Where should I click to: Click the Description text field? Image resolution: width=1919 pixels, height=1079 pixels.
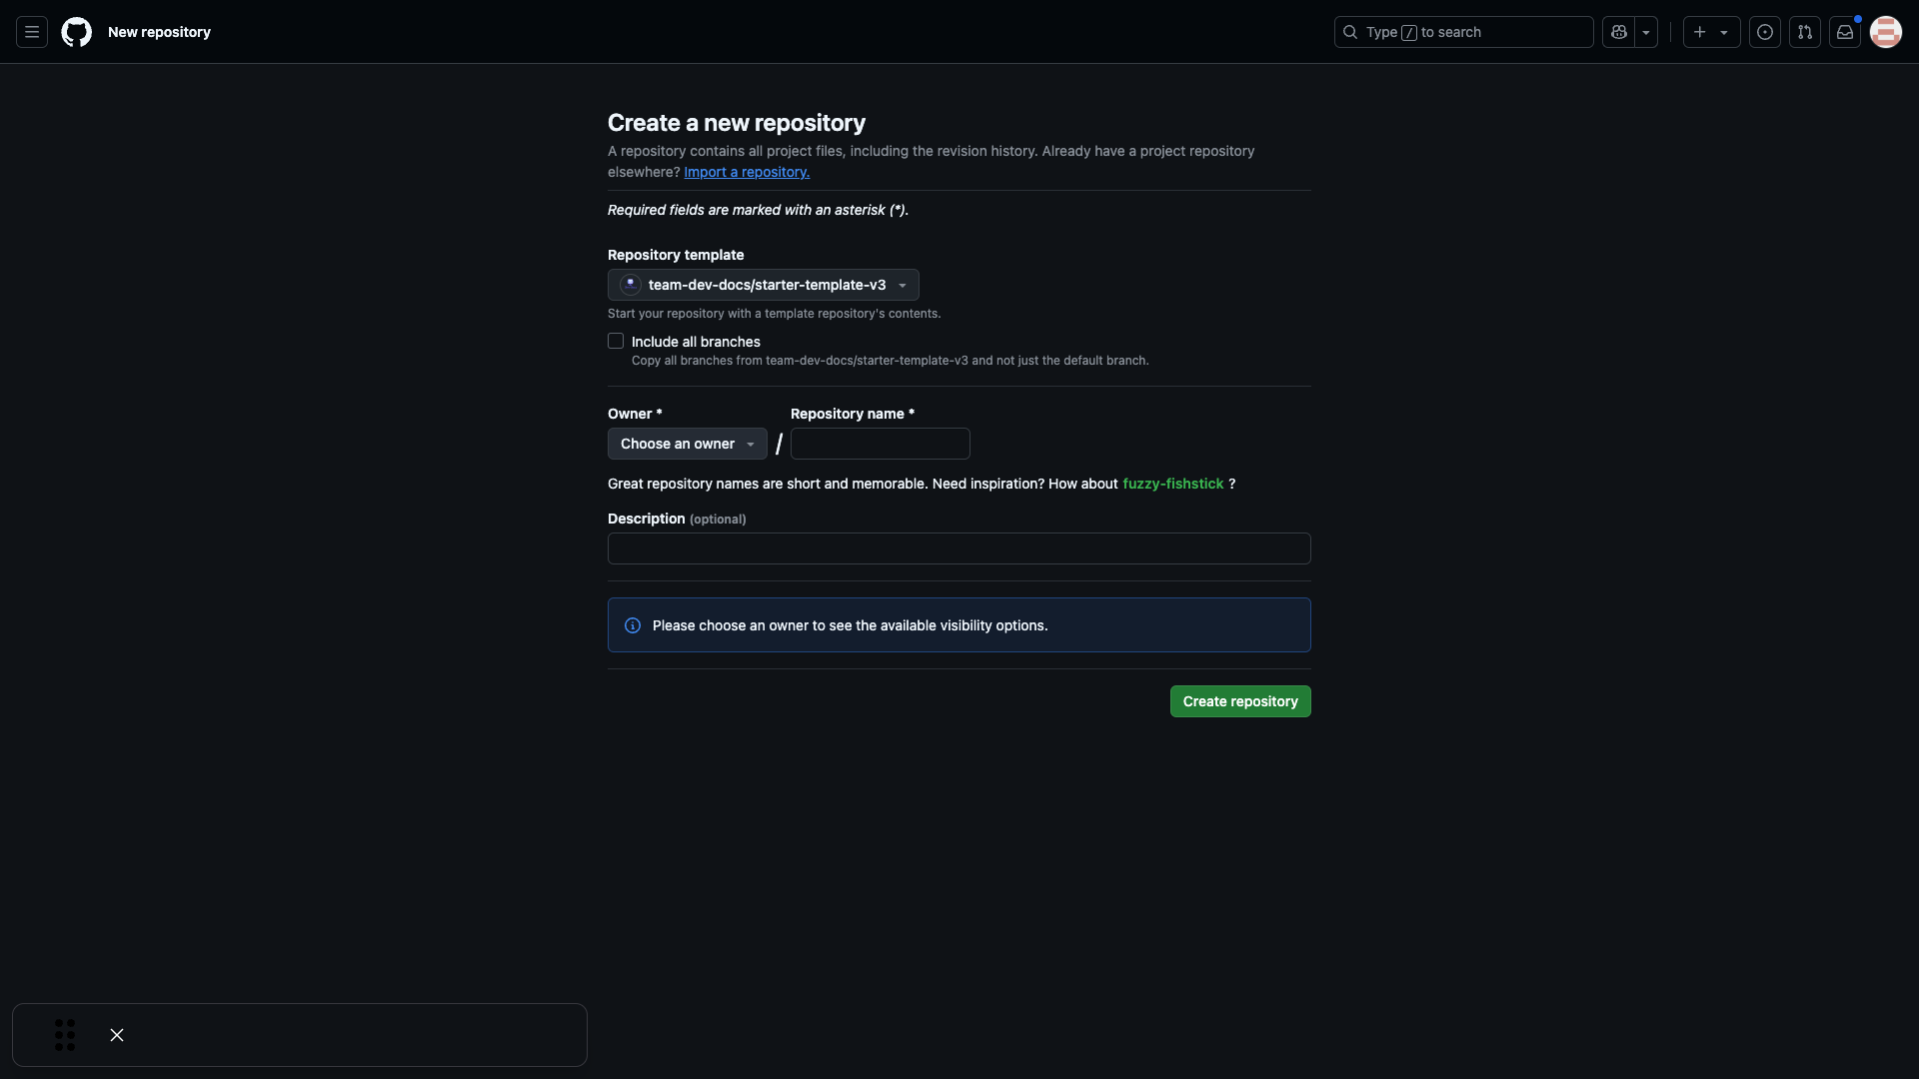tap(959, 548)
